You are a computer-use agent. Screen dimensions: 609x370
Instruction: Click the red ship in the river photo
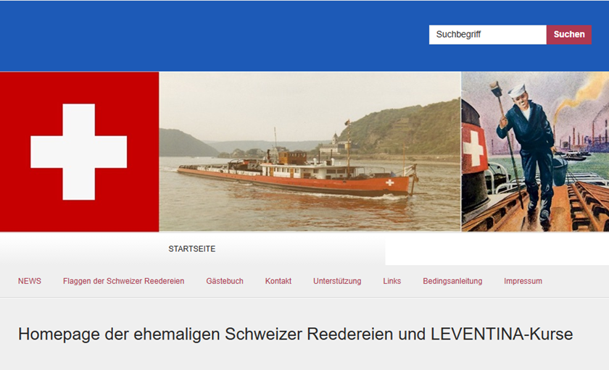point(304,177)
